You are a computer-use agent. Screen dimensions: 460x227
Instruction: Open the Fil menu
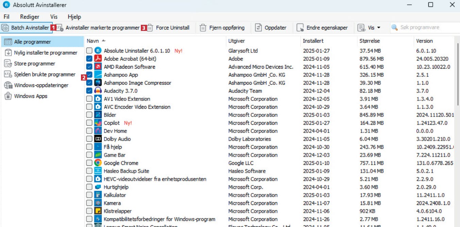(x=6, y=17)
